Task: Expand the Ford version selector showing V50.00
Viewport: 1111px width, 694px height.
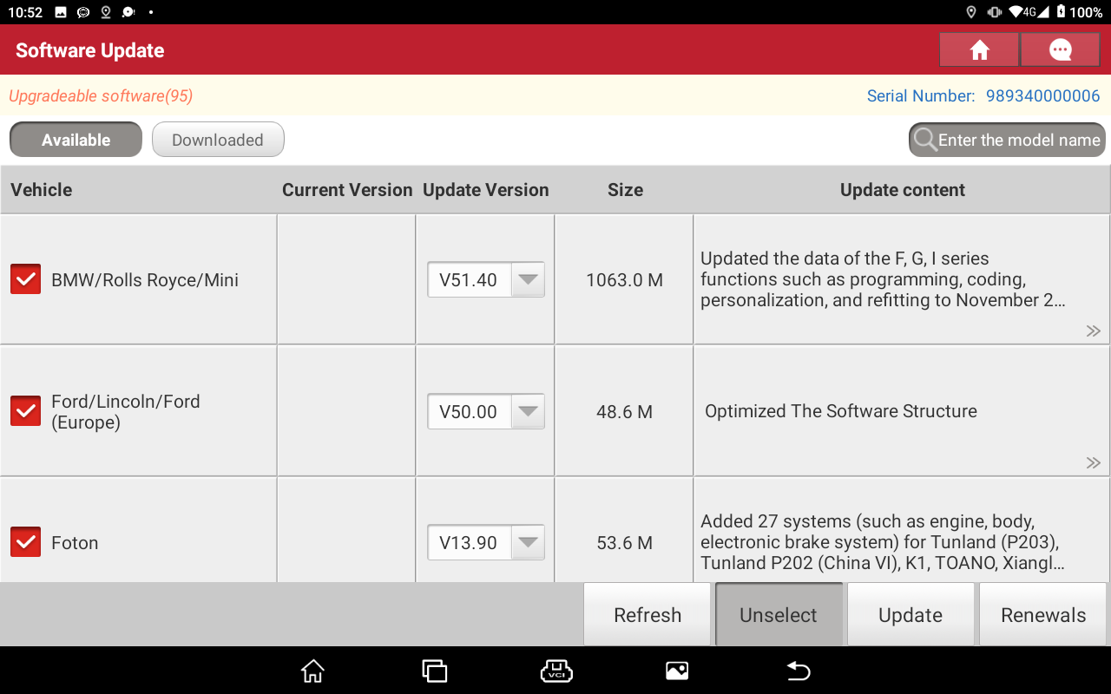Action: (x=527, y=411)
